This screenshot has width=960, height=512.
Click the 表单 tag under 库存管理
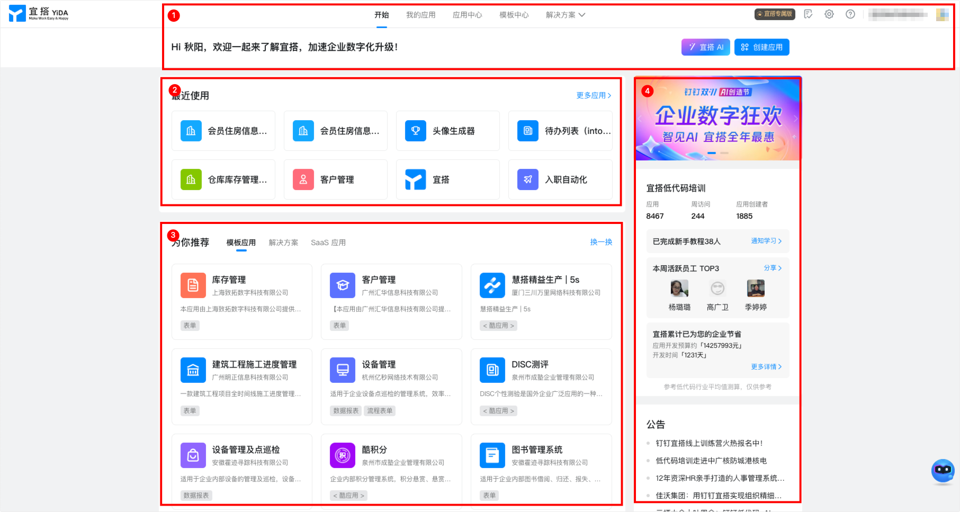click(190, 326)
